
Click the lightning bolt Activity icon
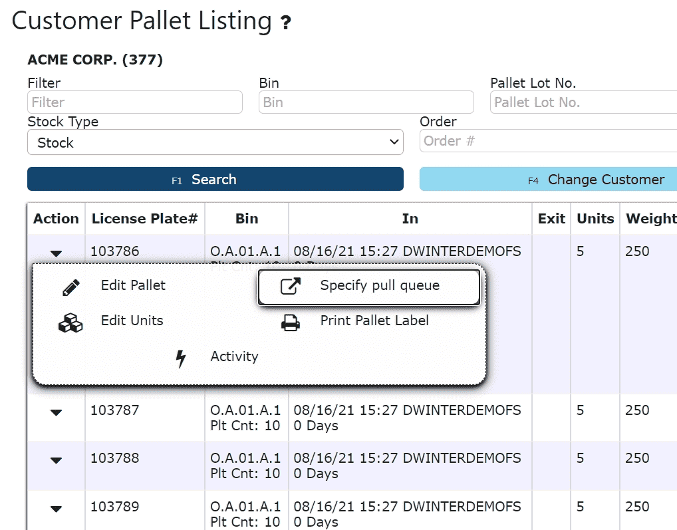180,358
